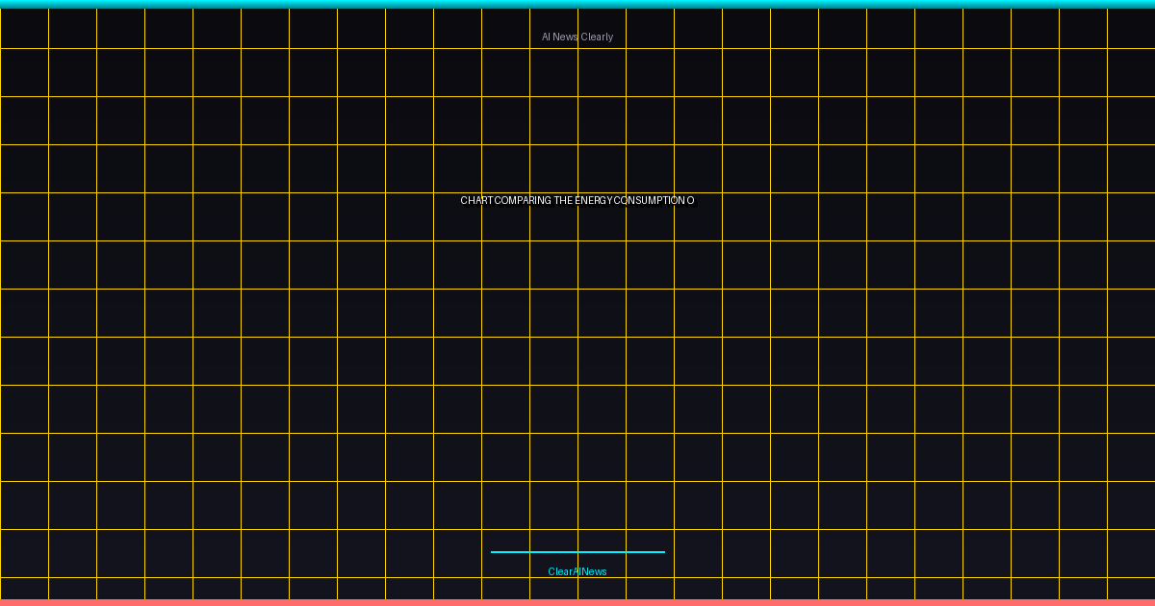Click "AI" at the start of the header
This screenshot has height=606, width=1155.
[x=546, y=37]
